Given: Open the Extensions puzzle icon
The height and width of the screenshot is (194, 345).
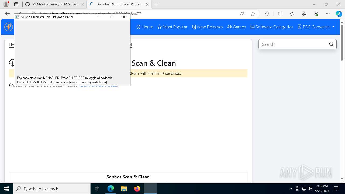Looking at the screenshot, I should point(267,14).
